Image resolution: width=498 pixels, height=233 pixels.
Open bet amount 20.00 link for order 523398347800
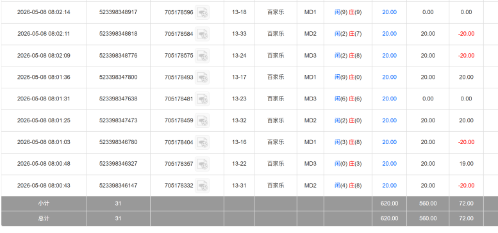point(389,77)
